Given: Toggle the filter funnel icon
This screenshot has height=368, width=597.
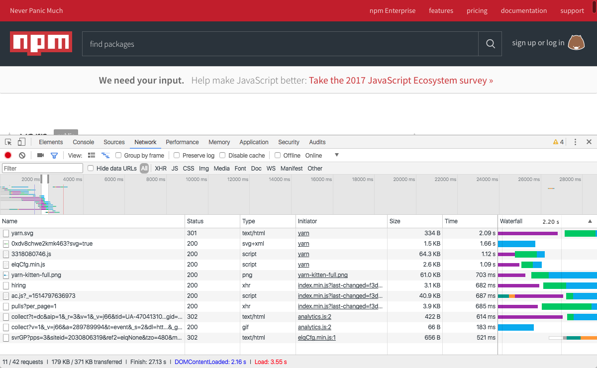Looking at the screenshot, I should pos(54,156).
